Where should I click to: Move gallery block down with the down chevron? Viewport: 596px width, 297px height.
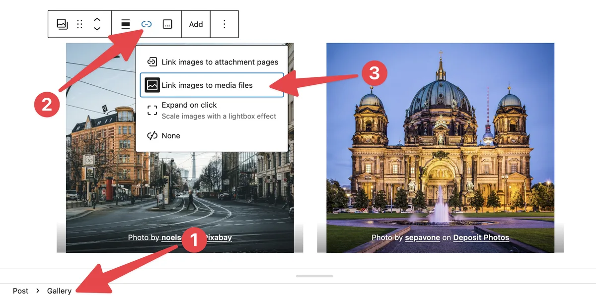click(x=97, y=29)
